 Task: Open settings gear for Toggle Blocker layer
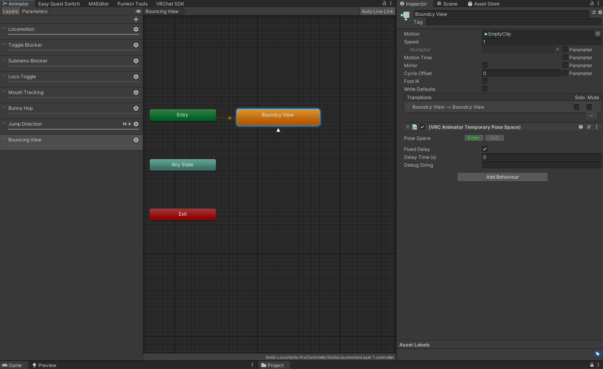(x=136, y=45)
